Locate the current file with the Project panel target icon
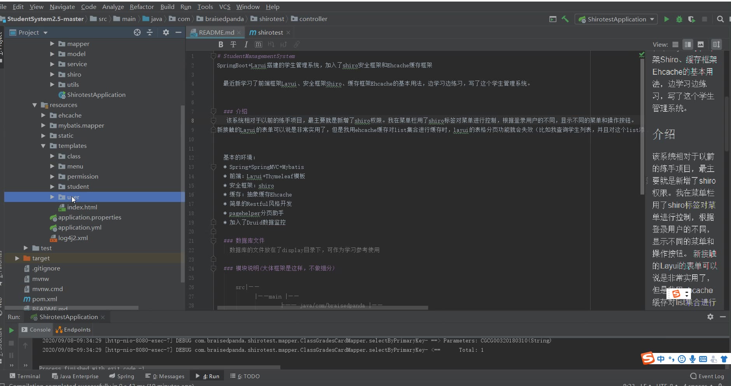This screenshot has width=731, height=386. click(137, 32)
